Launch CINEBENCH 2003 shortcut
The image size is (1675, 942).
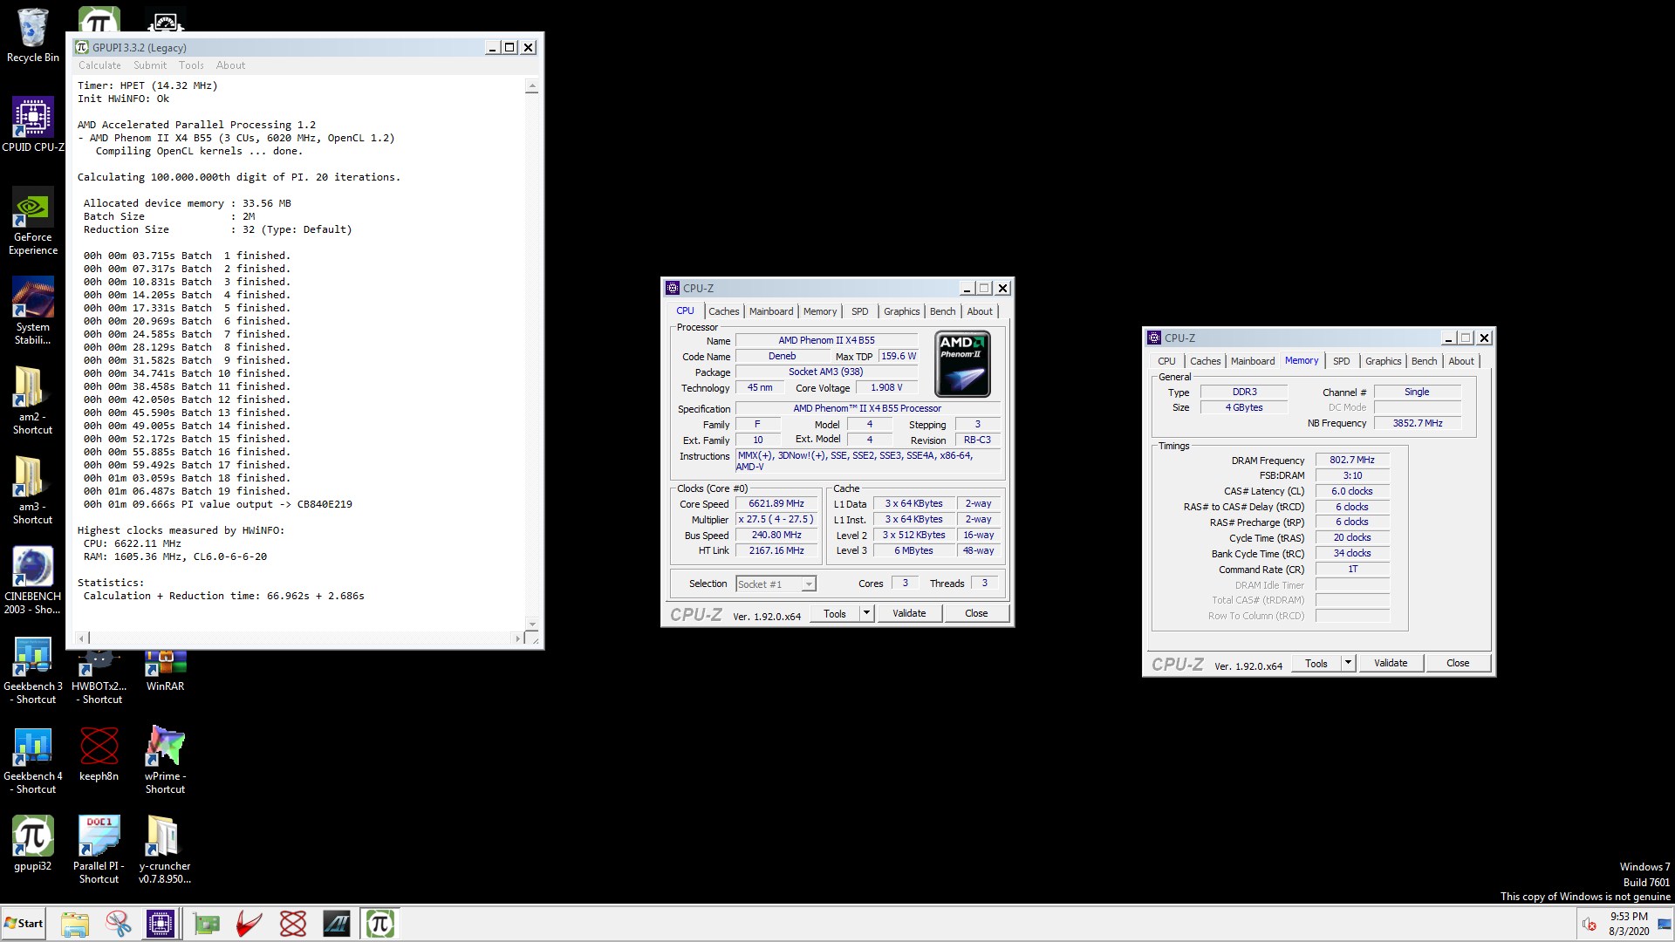[32, 580]
